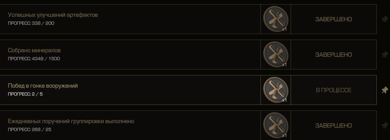
Task: Select the 'Успешных улучшений артефактов' title
Action: 53,15
